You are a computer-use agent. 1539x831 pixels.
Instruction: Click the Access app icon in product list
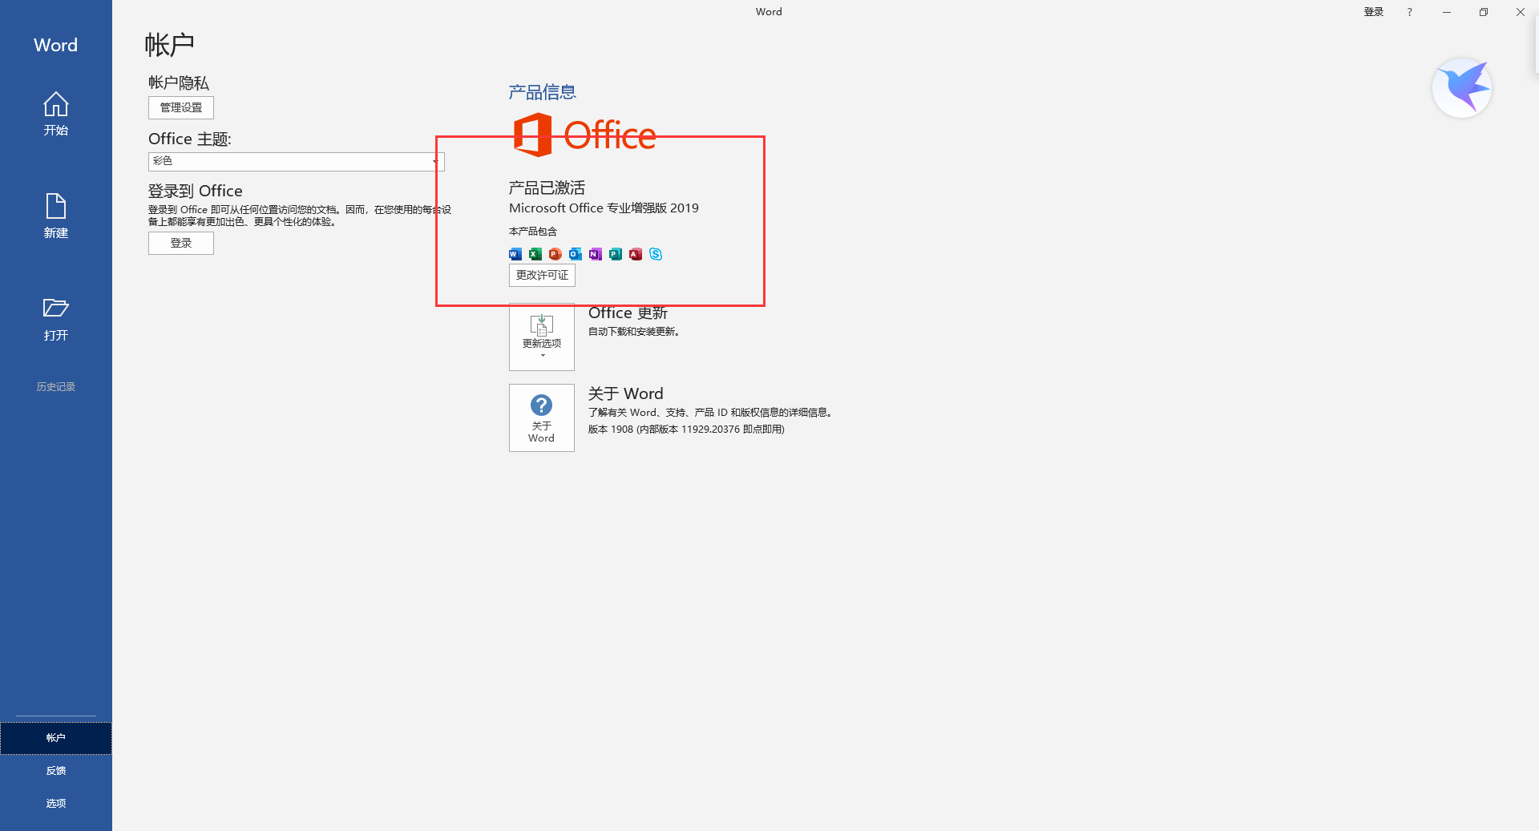click(636, 254)
